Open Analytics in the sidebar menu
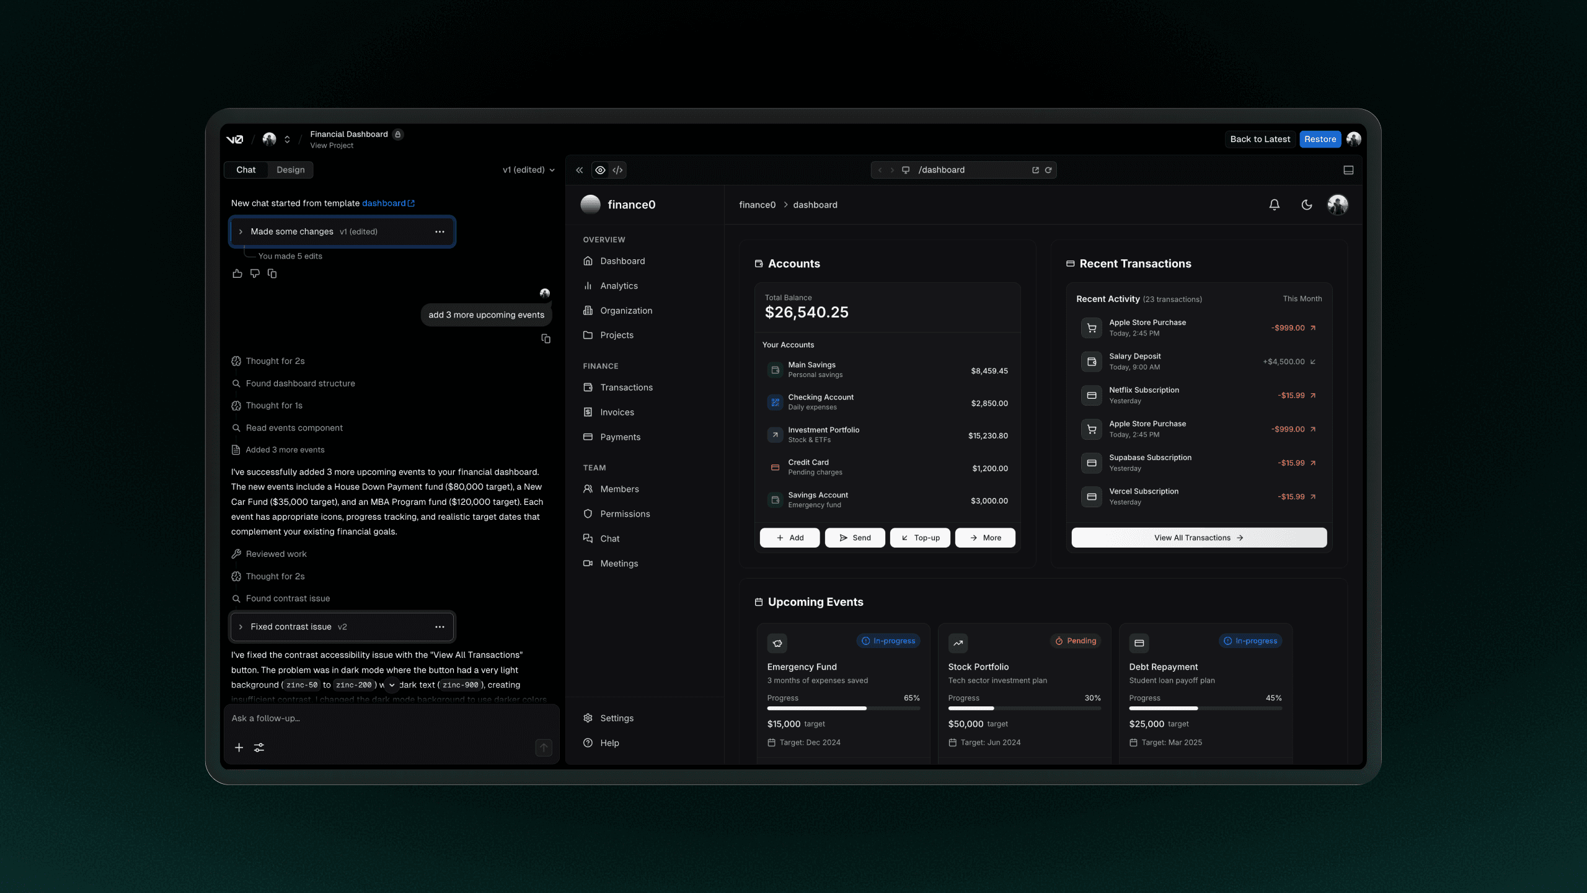The height and width of the screenshot is (893, 1587). (x=618, y=286)
